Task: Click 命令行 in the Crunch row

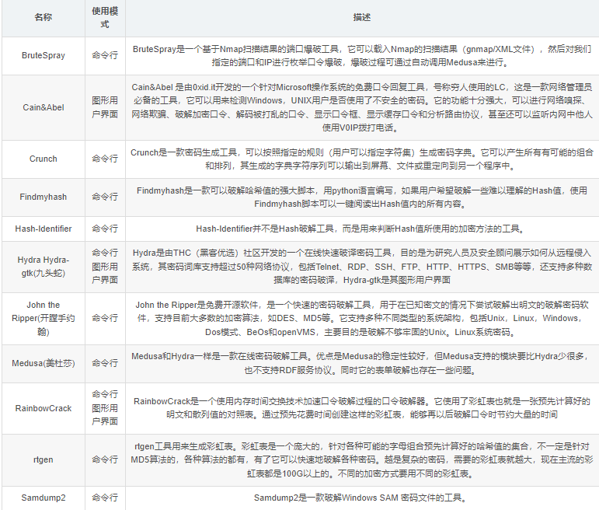Action: coord(105,159)
